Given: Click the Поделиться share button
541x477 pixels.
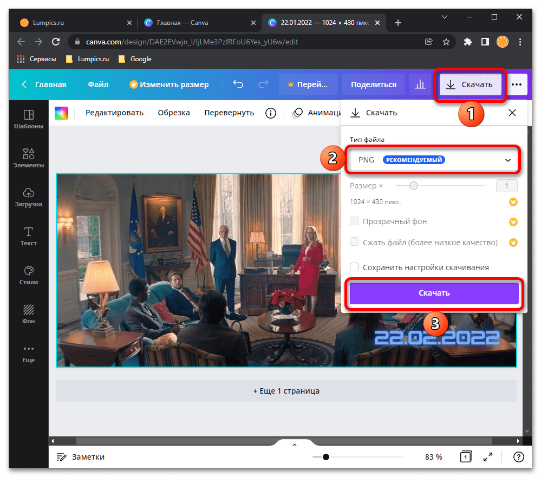Looking at the screenshot, I should [373, 84].
